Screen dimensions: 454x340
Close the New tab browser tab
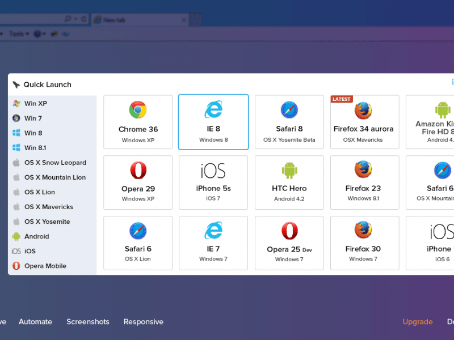[x=183, y=20]
